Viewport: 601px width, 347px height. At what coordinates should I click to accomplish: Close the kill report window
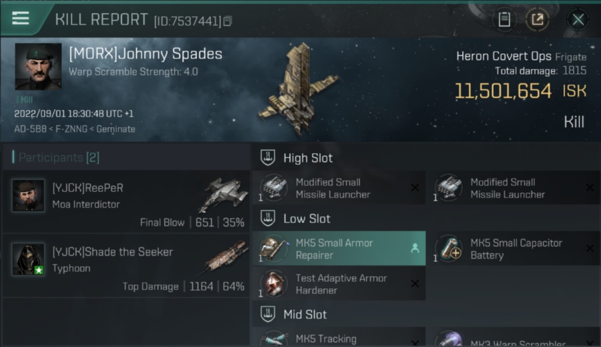pyautogui.click(x=578, y=19)
